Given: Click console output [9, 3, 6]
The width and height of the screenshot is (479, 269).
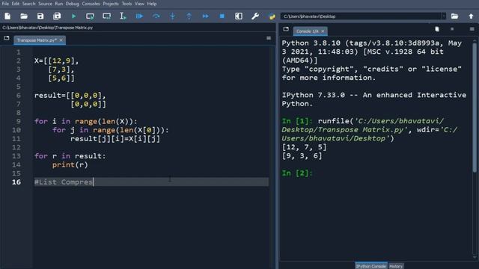Looking at the screenshot, I should (x=302, y=156).
